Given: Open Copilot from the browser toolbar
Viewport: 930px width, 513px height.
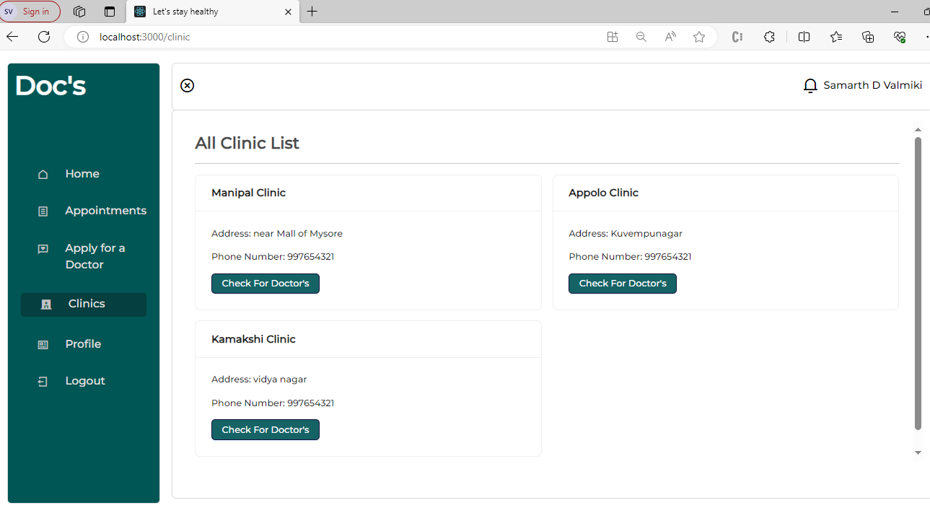Looking at the screenshot, I should point(737,36).
